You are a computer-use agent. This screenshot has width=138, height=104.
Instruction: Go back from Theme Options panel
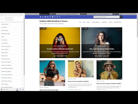coord(2,19)
